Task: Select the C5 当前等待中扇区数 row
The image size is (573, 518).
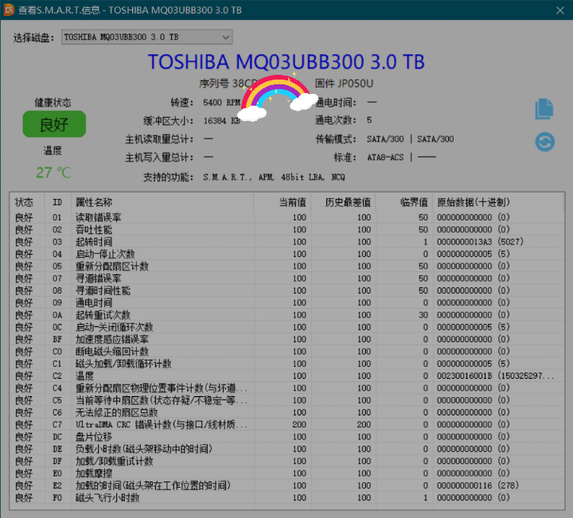Action: (x=286, y=400)
